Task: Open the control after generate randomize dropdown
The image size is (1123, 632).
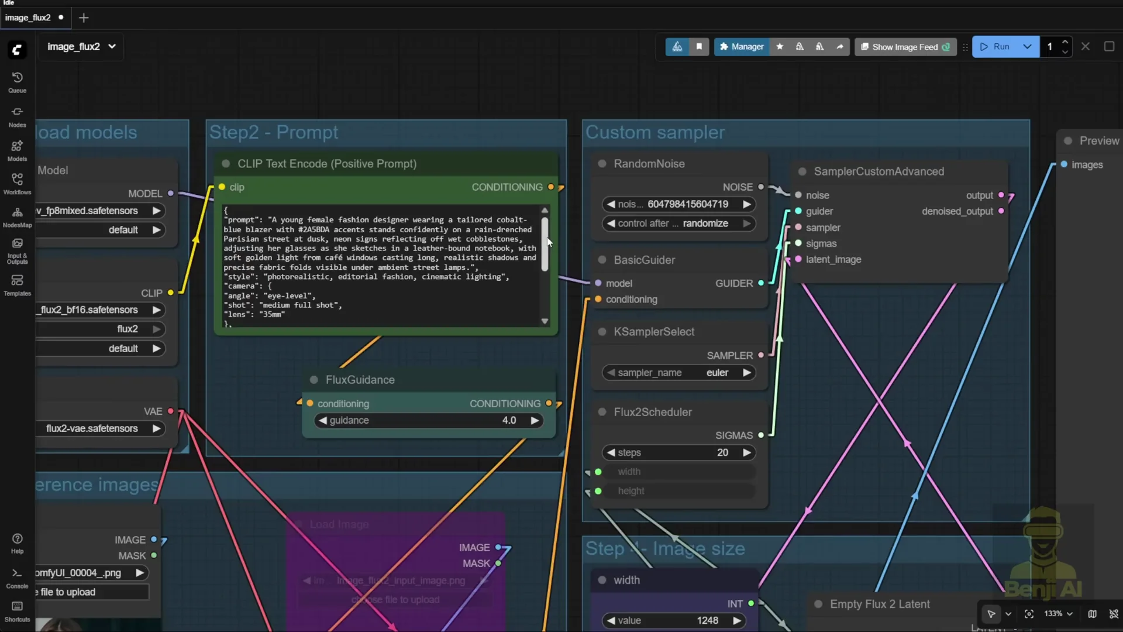Action: [679, 224]
